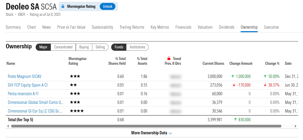The width and height of the screenshot is (303, 140).
Task: Click the 0.68 total shares held value
Action: (120, 120)
